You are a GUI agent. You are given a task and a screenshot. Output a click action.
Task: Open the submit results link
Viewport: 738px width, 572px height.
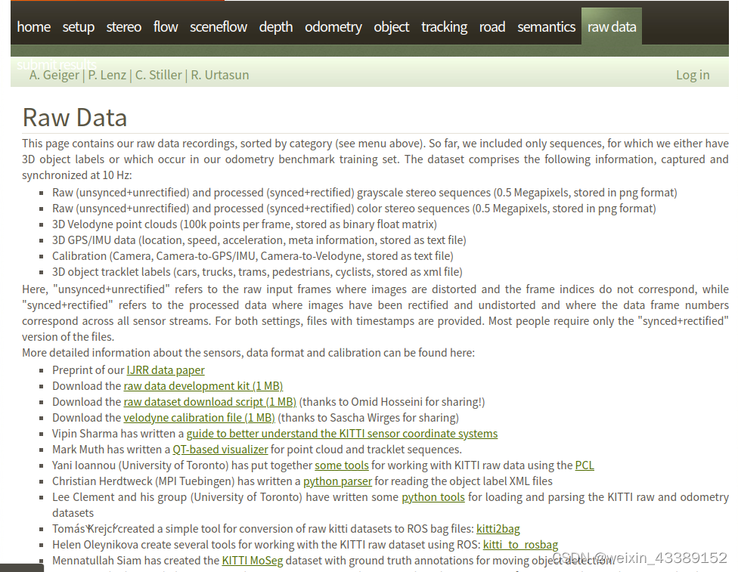[x=57, y=64]
